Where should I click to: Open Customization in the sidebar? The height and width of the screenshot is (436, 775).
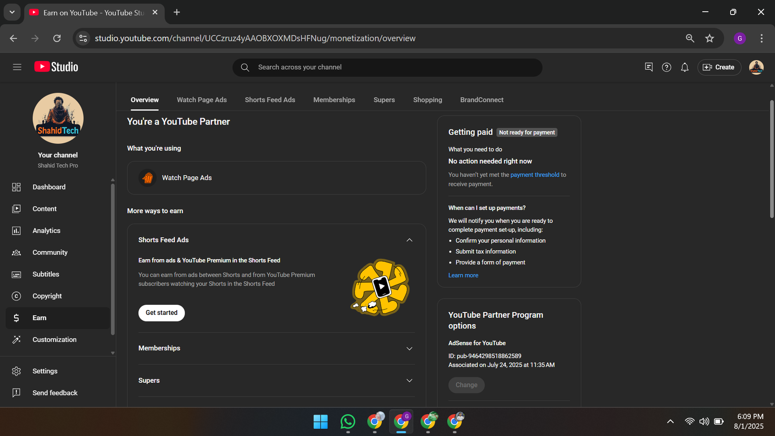coord(58,340)
